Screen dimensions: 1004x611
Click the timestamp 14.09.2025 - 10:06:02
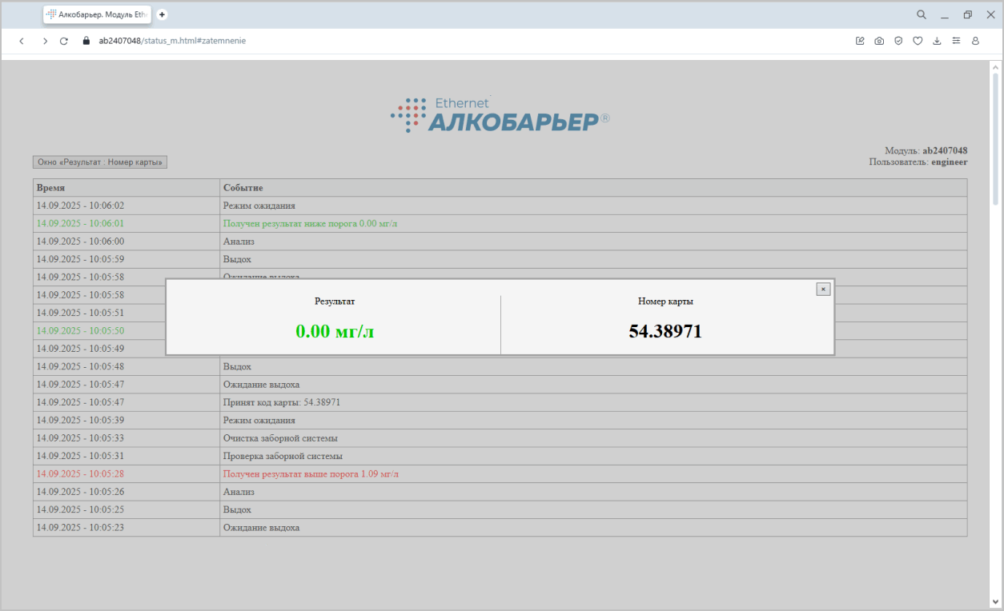coord(80,206)
